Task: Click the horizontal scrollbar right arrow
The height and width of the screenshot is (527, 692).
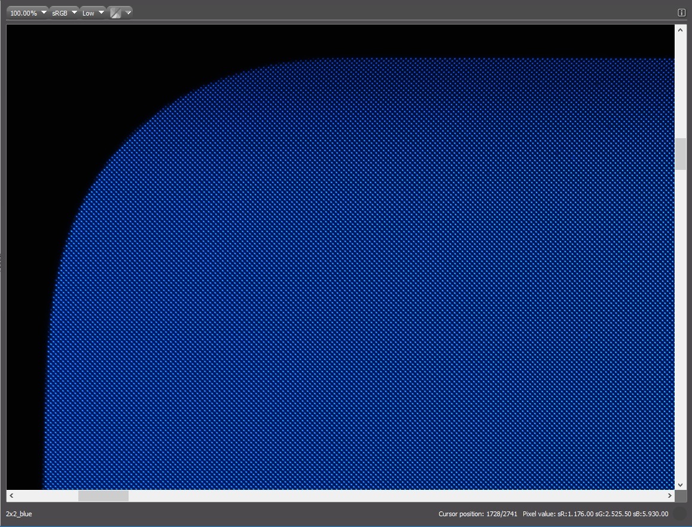Action: (x=669, y=496)
